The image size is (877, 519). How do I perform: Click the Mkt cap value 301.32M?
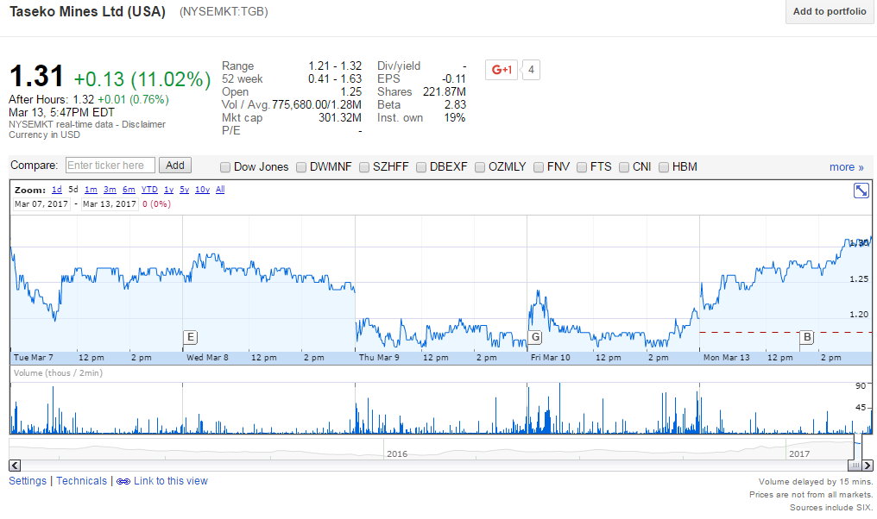340,117
